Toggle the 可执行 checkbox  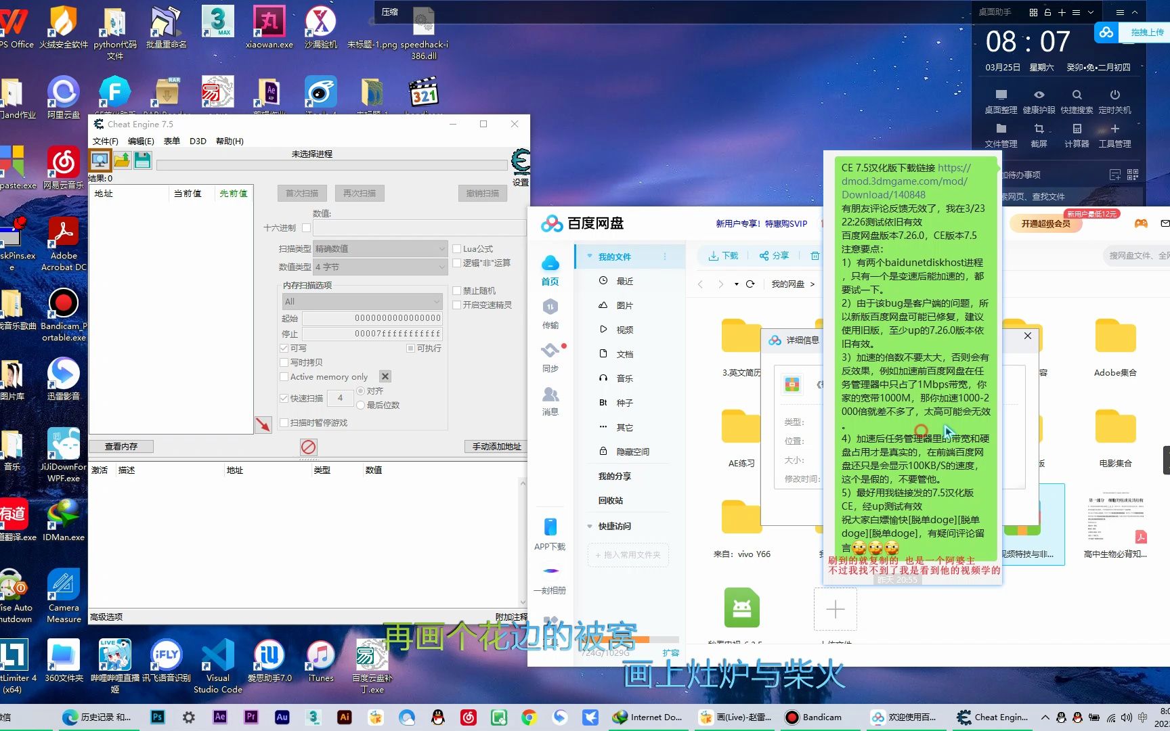[x=410, y=349]
